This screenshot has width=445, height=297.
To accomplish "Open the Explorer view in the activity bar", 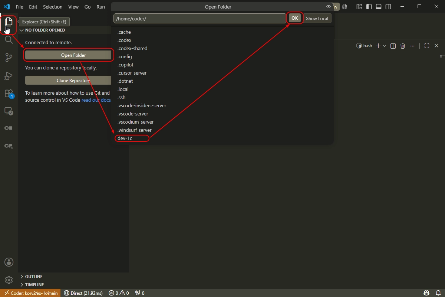I will pyautogui.click(x=9, y=22).
